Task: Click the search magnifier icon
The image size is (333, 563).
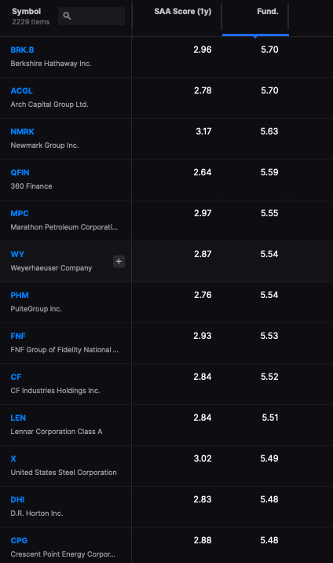Action: 67,16
